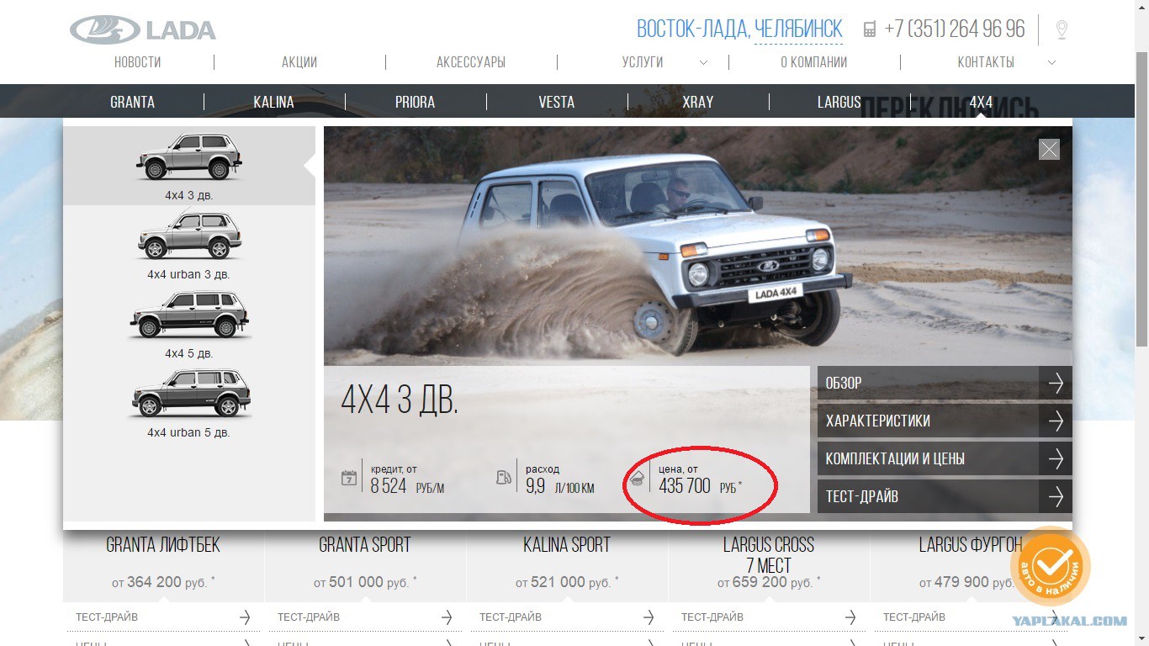Select the GRANTA model tab

[x=133, y=102]
